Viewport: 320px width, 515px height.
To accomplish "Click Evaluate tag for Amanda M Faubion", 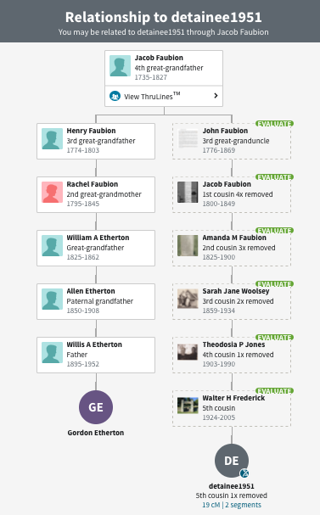I will coord(274,231).
